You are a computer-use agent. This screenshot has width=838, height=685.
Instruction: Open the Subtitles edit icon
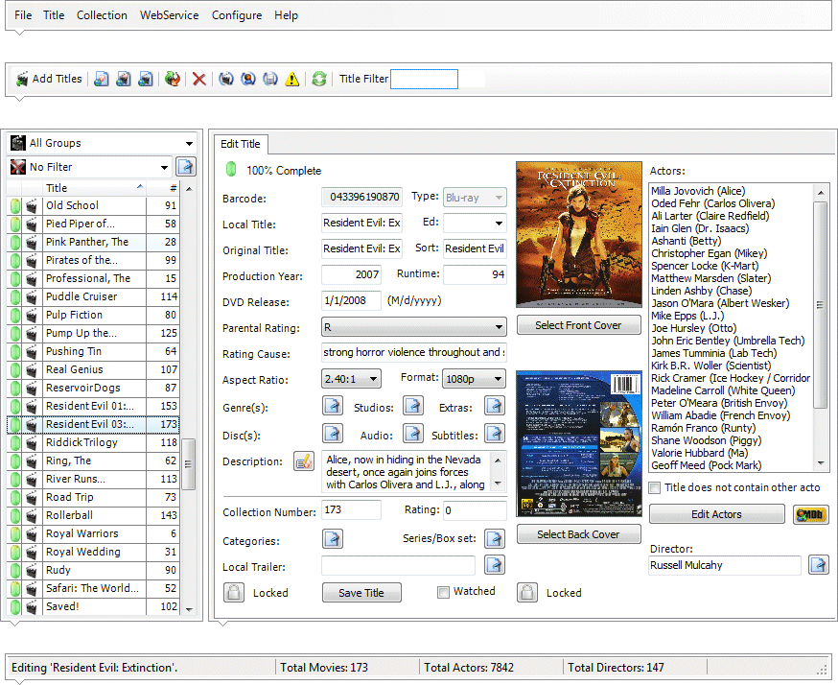tap(495, 433)
